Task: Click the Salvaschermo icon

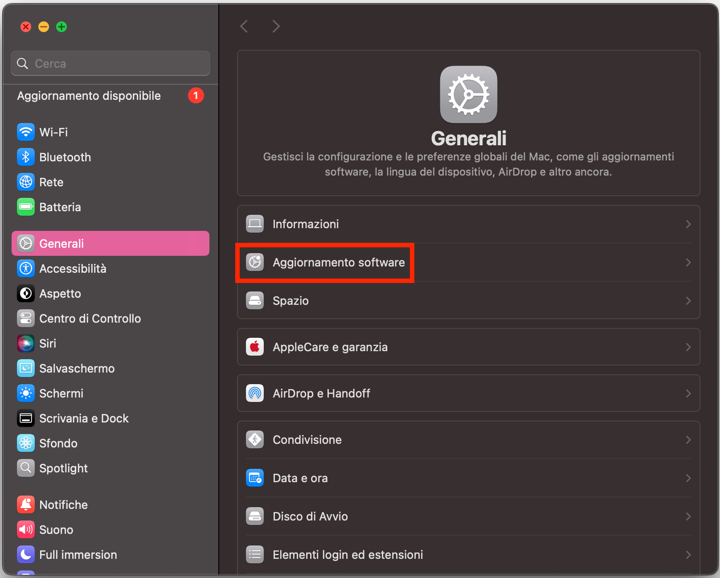Action: click(x=26, y=368)
